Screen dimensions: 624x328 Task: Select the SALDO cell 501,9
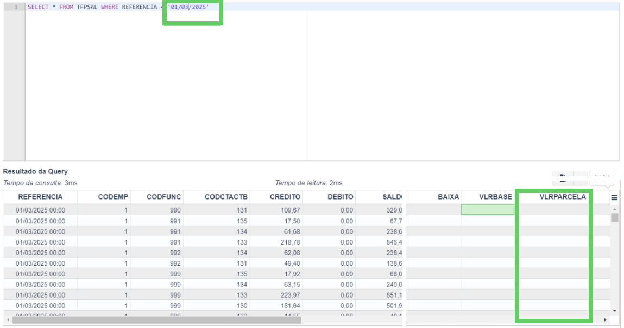tap(379, 306)
